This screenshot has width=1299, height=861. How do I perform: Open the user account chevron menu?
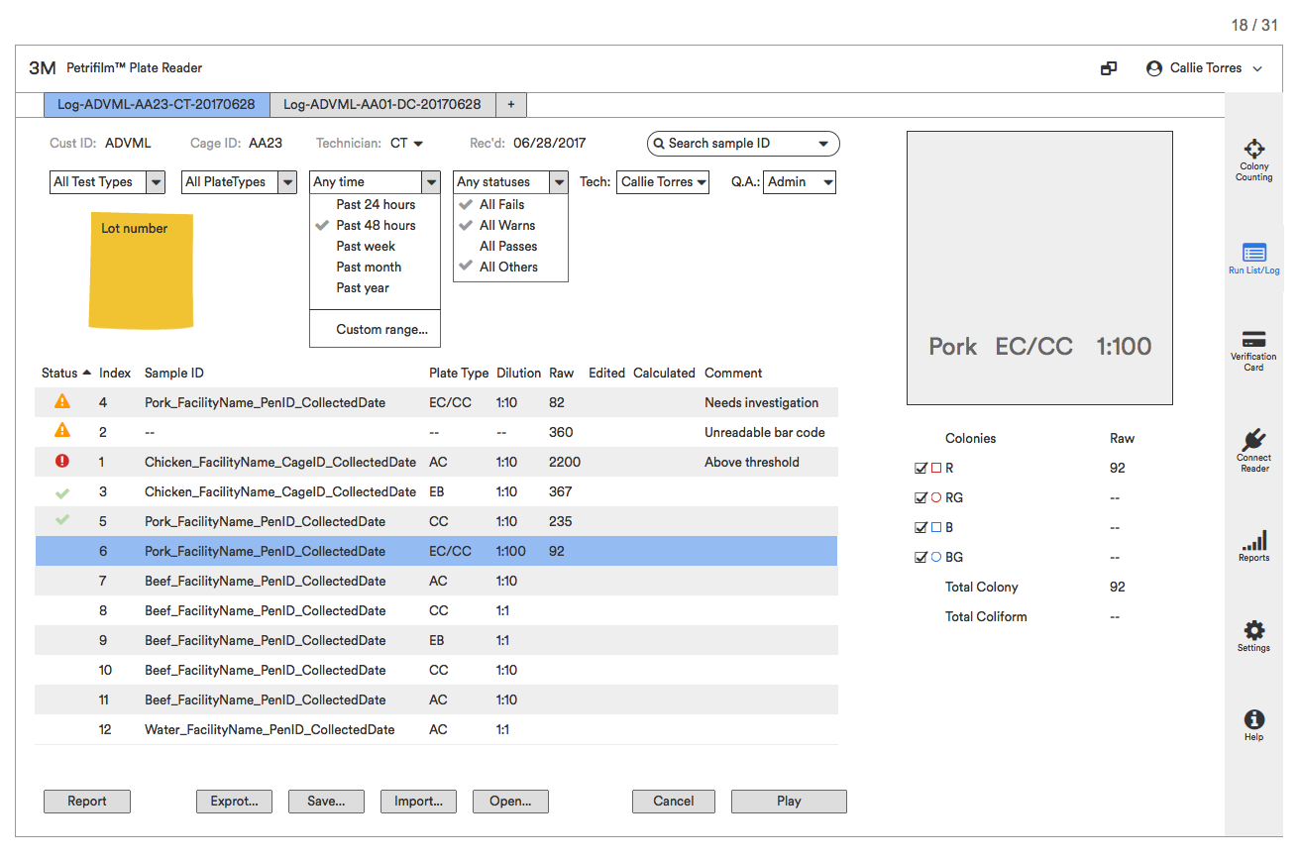(x=1257, y=68)
